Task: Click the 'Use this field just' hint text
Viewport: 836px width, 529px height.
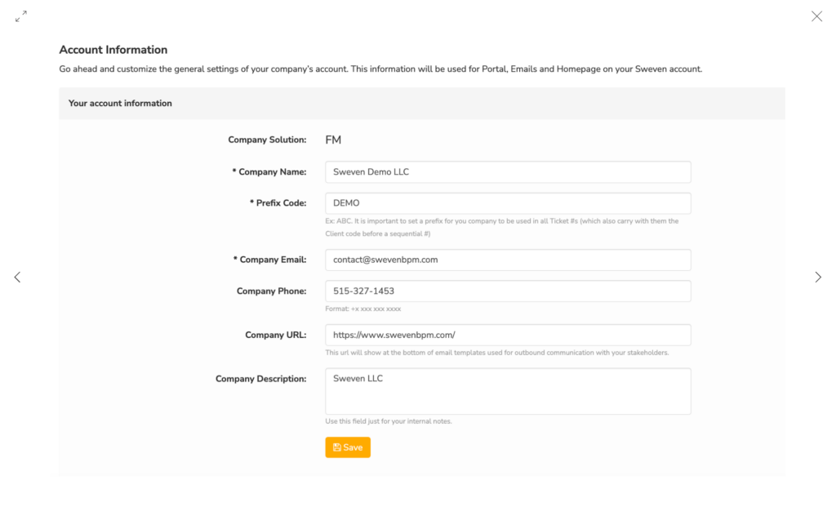Action: (x=389, y=421)
